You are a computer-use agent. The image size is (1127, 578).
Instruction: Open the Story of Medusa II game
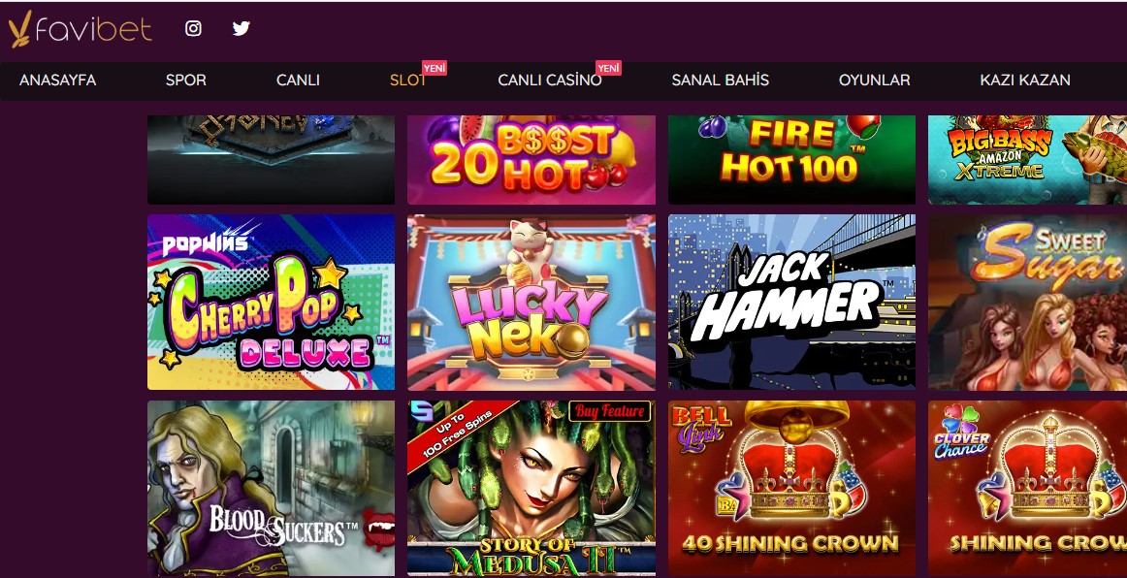pos(531,488)
